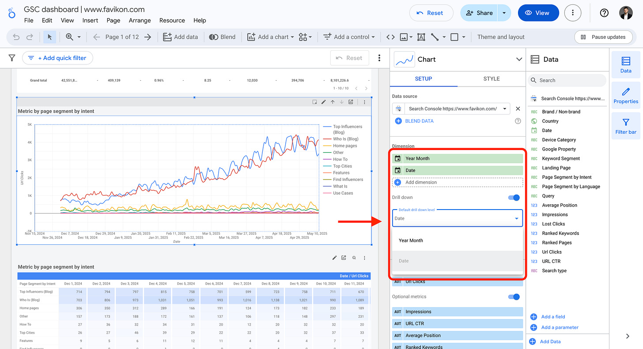Click the chart's marquee selection icon
This screenshot has width=643, height=349.
point(314,102)
